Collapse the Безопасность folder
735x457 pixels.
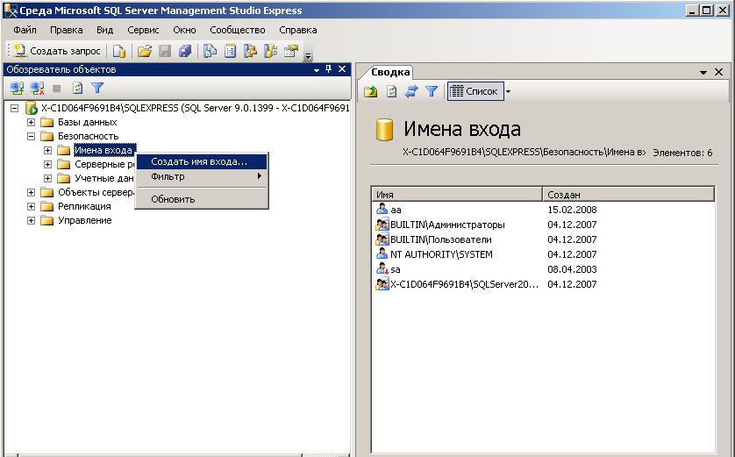31,136
